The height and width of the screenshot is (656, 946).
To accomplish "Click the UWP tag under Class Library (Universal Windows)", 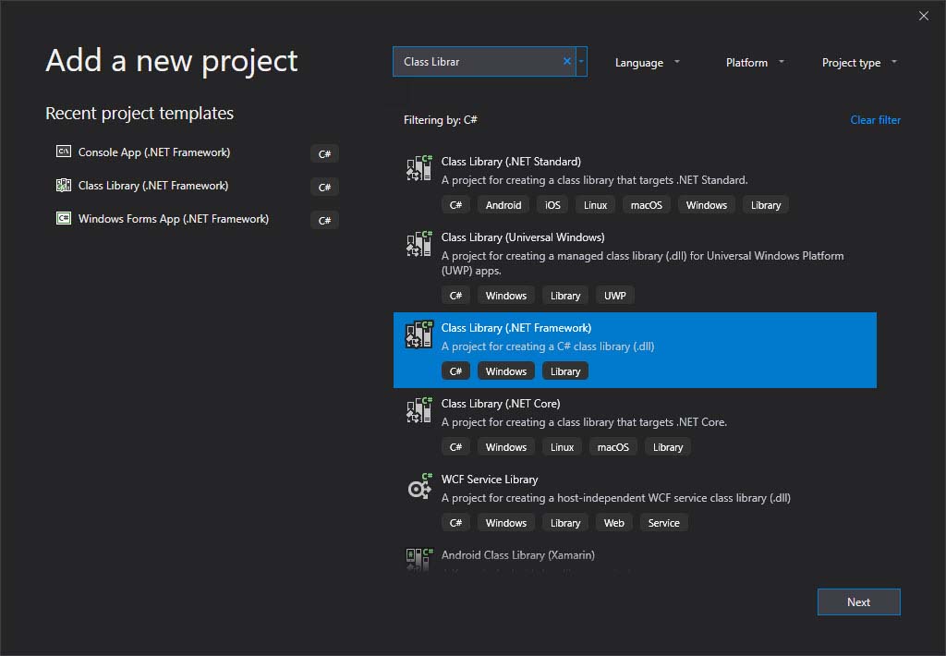I will [614, 296].
